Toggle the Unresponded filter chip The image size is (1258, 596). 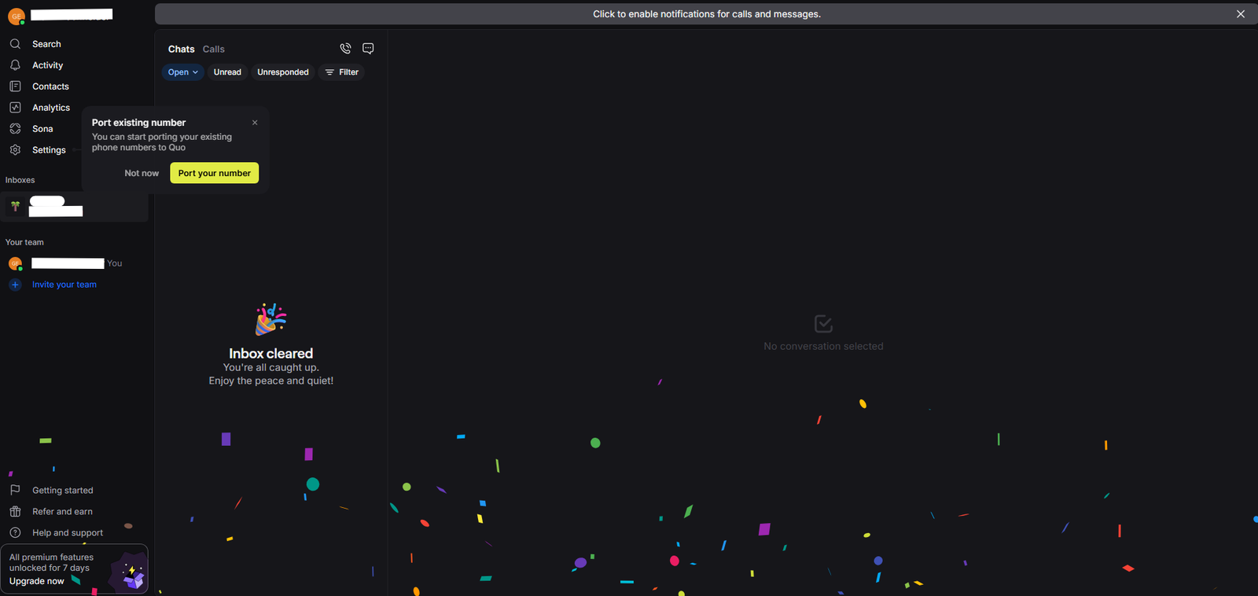(x=283, y=72)
